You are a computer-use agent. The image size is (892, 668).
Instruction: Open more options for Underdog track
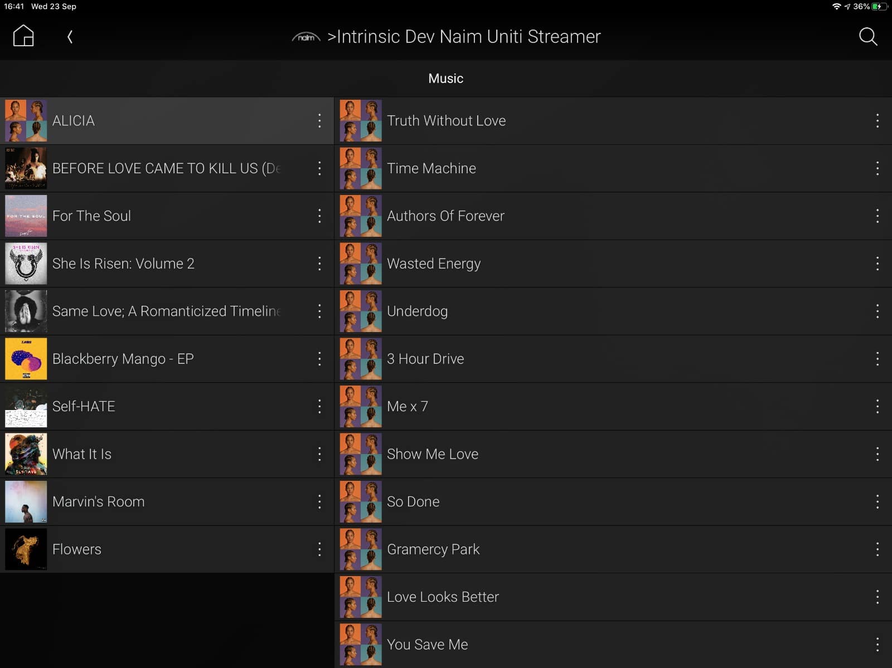pos(877,311)
